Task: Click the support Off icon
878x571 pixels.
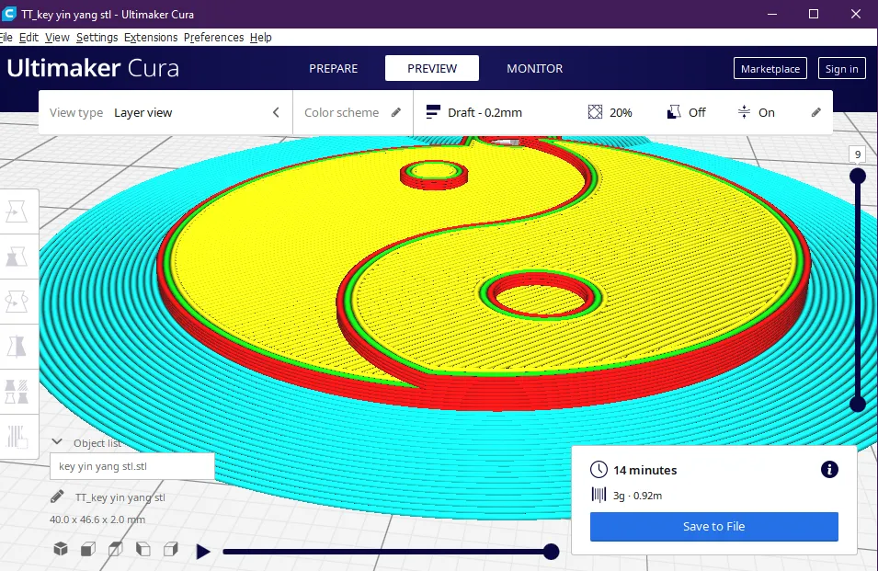Action: [674, 112]
